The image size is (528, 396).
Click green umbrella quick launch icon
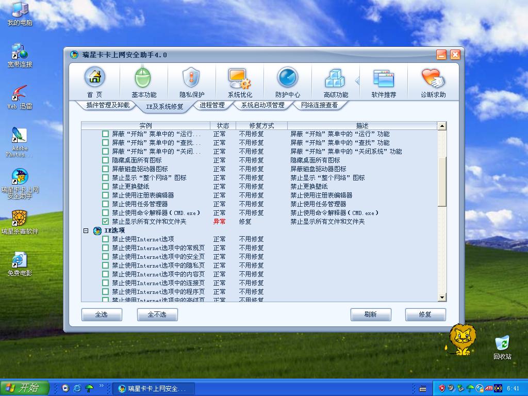click(x=89, y=388)
